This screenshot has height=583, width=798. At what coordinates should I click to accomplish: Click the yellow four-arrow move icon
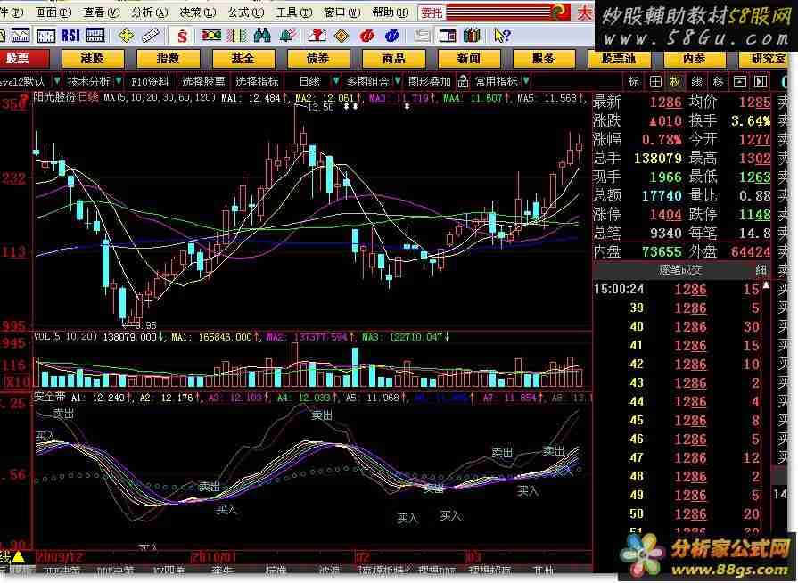(x=126, y=35)
